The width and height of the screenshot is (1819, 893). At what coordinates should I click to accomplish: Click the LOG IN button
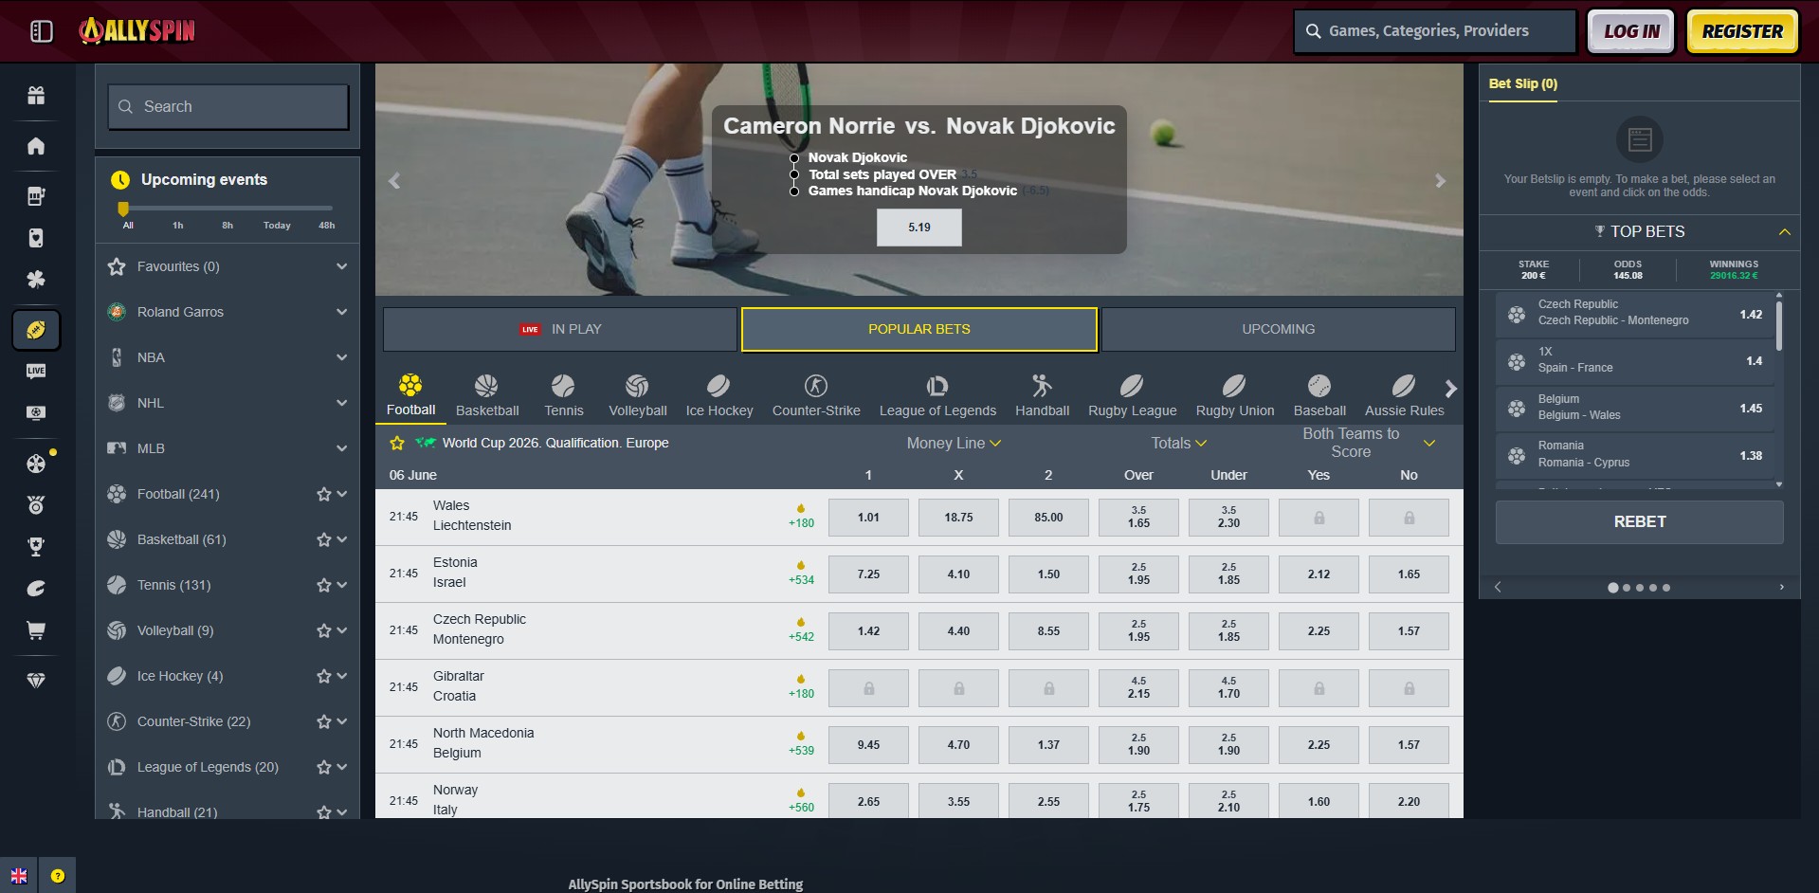1631,31
